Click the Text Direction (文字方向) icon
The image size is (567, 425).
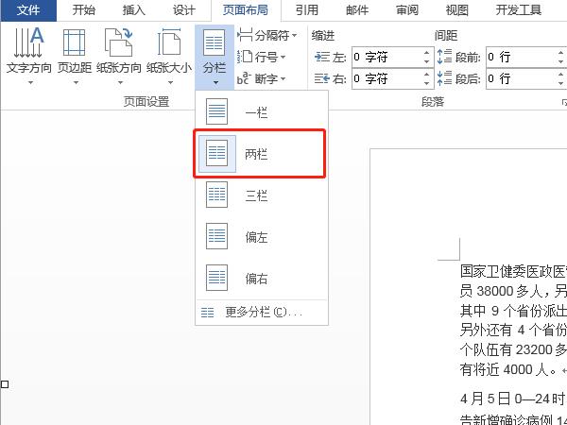click(x=28, y=43)
